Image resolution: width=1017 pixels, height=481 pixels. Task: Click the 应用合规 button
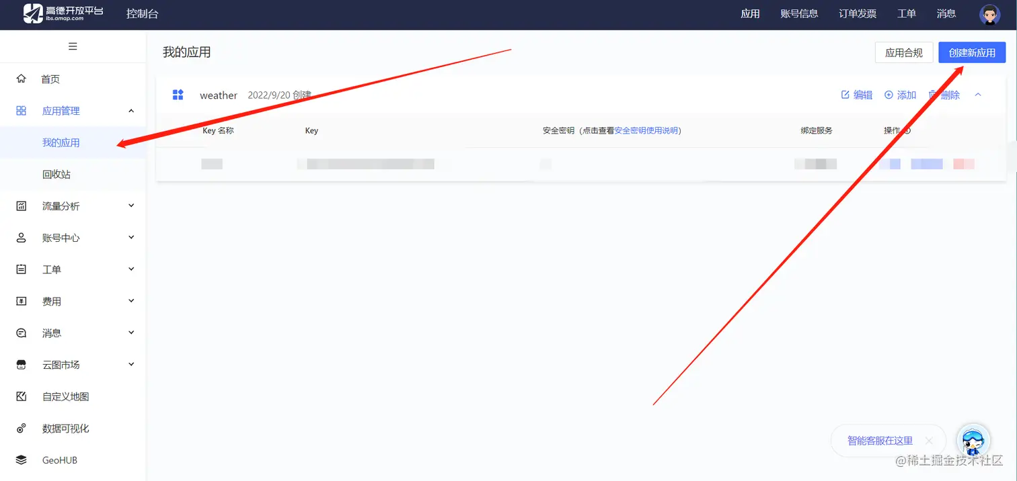coord(904,52)
